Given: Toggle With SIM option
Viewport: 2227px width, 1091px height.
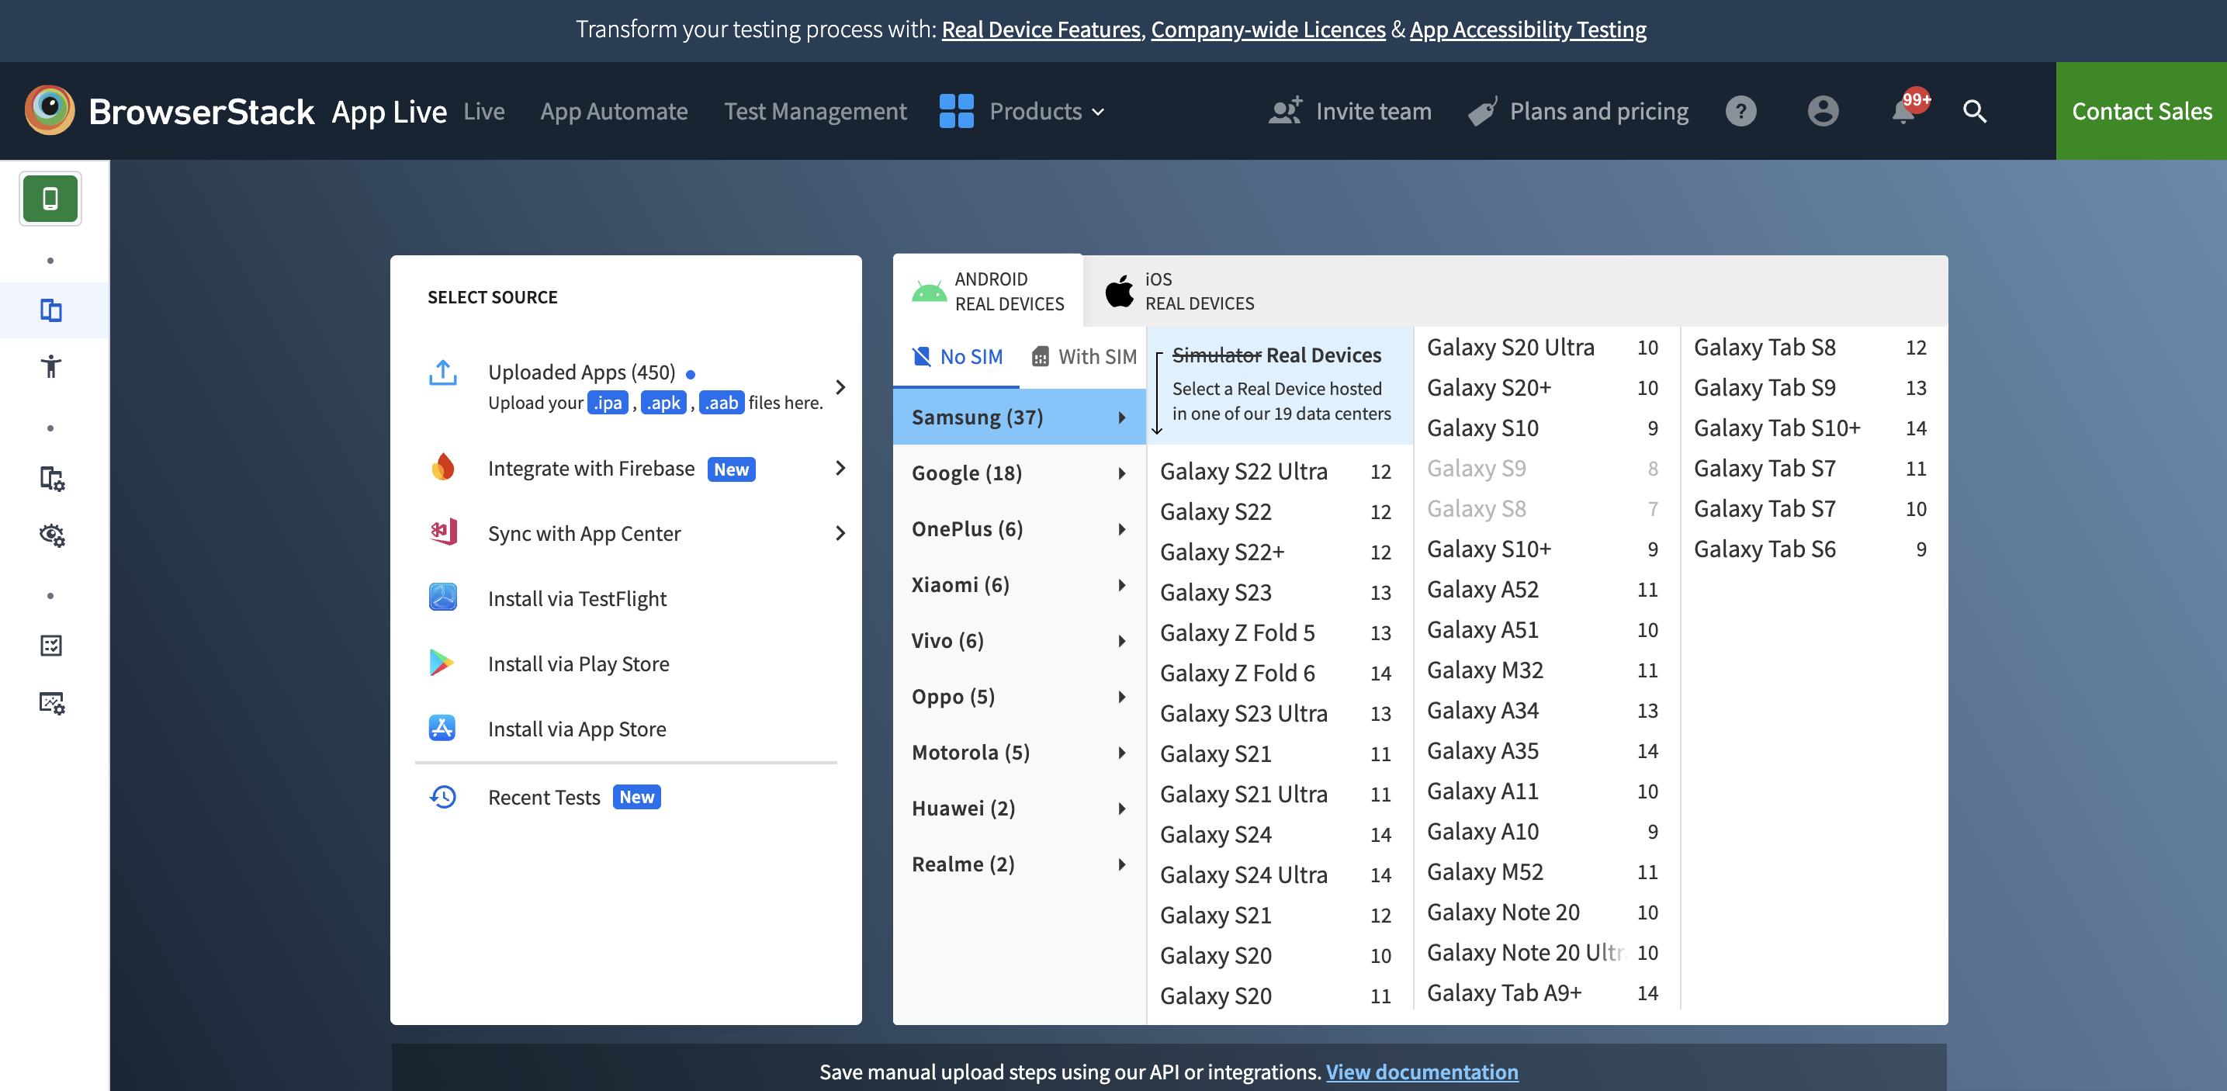Looking at the screenshot, I should click(x=1084, y=355).
